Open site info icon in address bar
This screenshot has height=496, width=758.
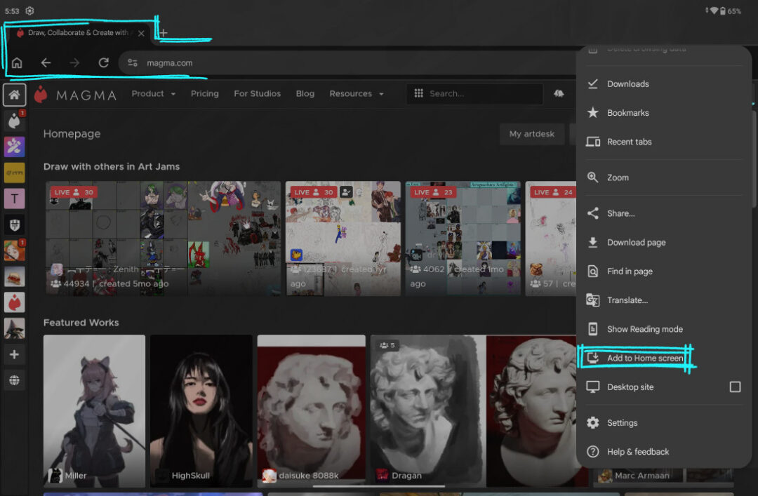coord(133,63)
